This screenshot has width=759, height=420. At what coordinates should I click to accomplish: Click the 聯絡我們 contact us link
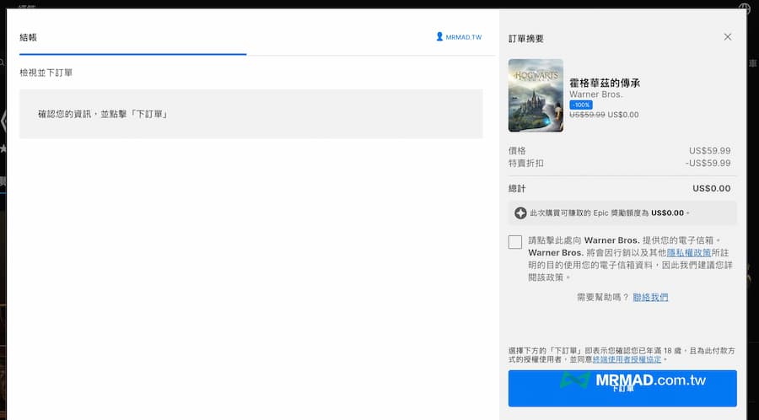pos(650,297)
